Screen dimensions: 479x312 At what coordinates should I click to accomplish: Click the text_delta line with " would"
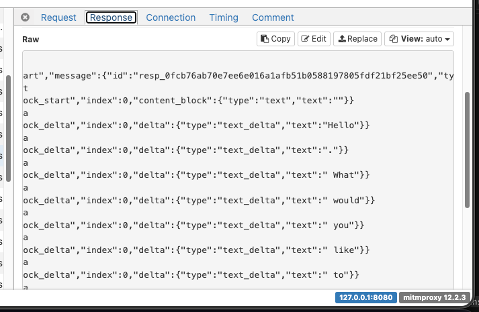coord(199,201)
